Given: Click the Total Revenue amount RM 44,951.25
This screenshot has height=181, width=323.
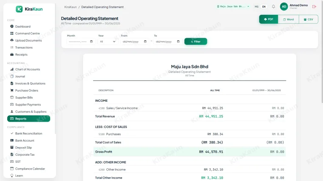Looking at the screenshot, I should [211, 116].
